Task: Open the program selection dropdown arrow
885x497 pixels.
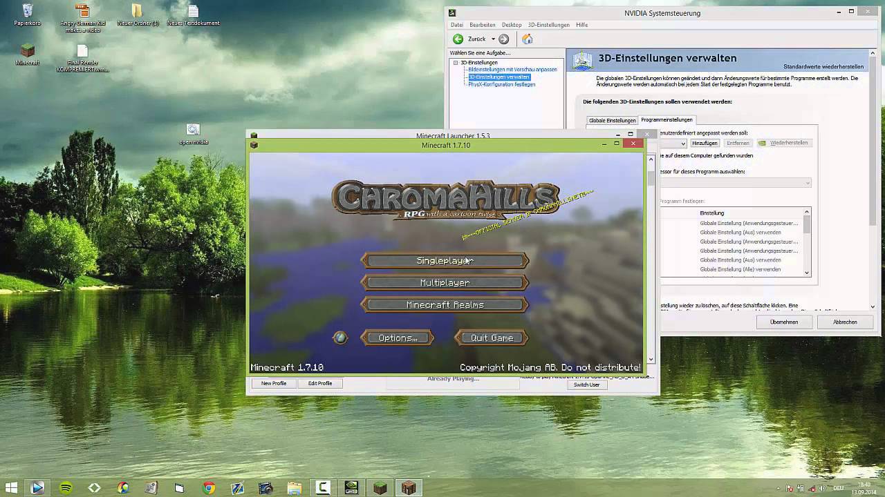Action: [682, 144]
